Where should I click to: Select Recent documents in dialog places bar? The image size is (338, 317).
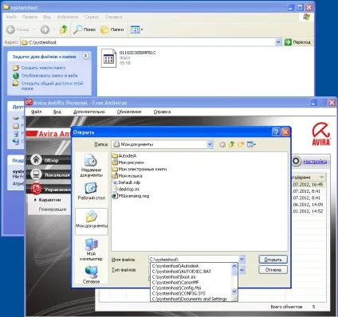click(91, 166)
